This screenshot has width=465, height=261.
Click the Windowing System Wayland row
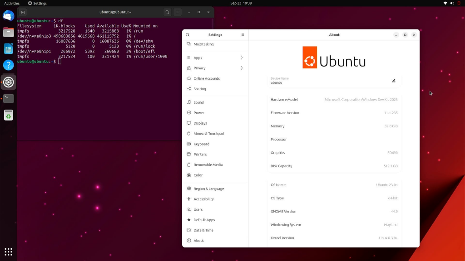334,225
